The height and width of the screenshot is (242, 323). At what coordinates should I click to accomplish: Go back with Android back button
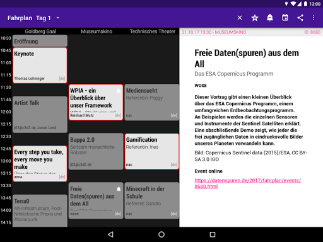click(110, 234)
